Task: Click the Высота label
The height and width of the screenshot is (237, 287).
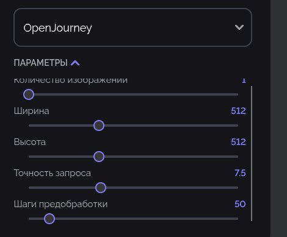Action: coord(30,142)
